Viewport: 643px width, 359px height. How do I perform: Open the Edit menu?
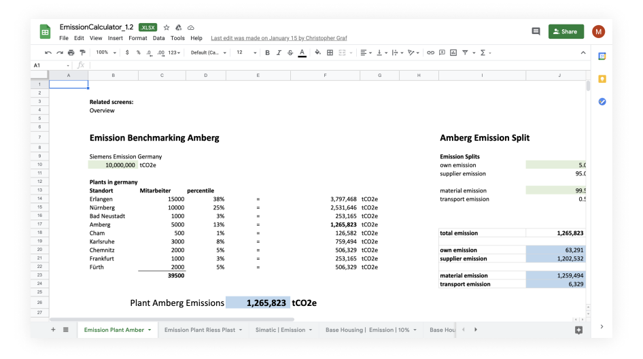[79, 38]
